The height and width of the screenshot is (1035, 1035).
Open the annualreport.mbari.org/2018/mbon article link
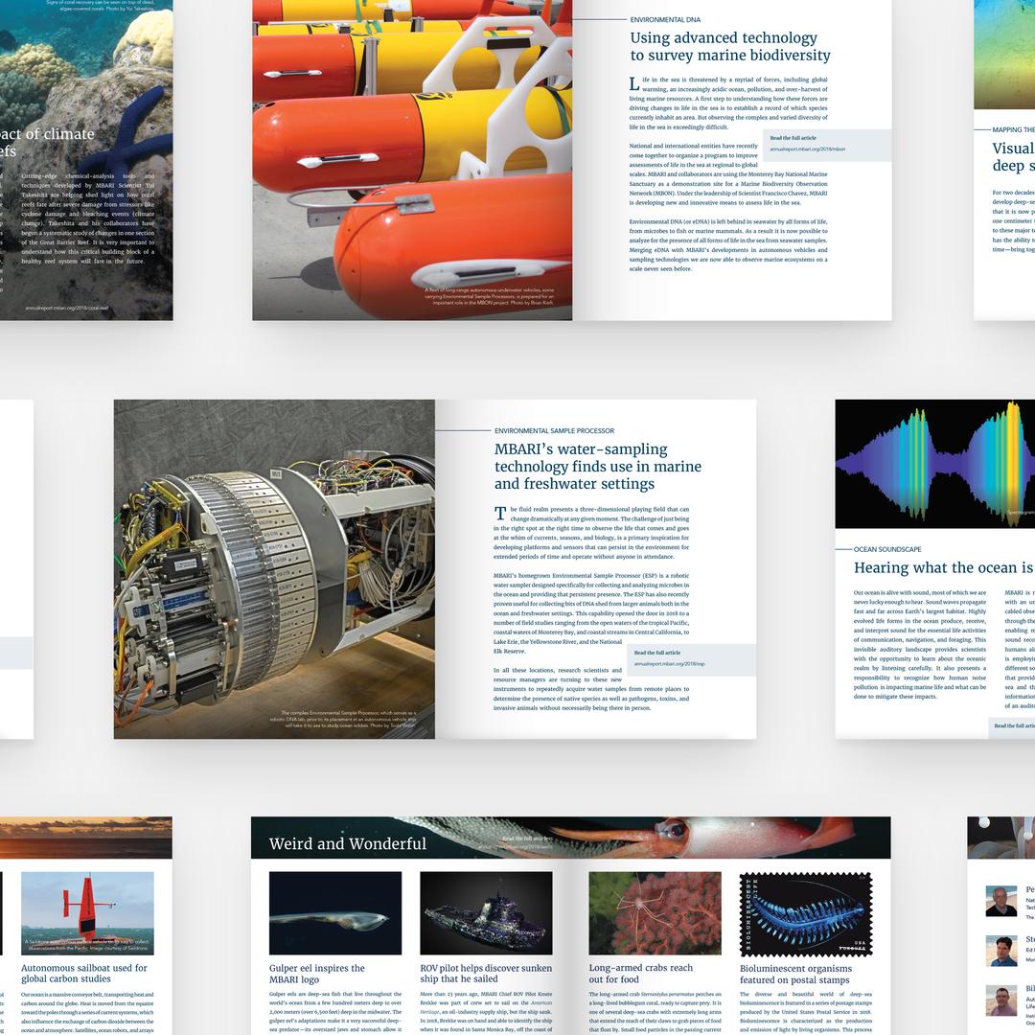pyautogui.click(x=807, y=149)
